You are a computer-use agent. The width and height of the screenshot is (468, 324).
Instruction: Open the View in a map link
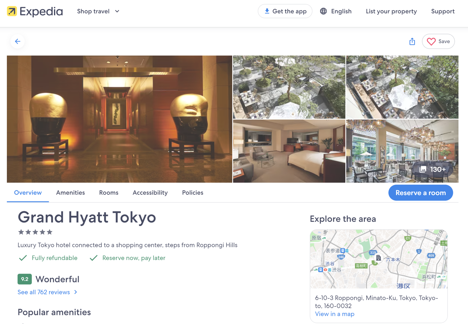335,314
